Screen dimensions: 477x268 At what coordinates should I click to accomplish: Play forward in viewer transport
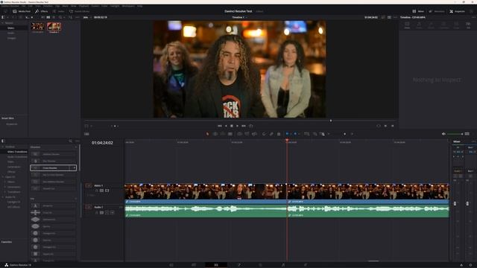pos(237,126)
